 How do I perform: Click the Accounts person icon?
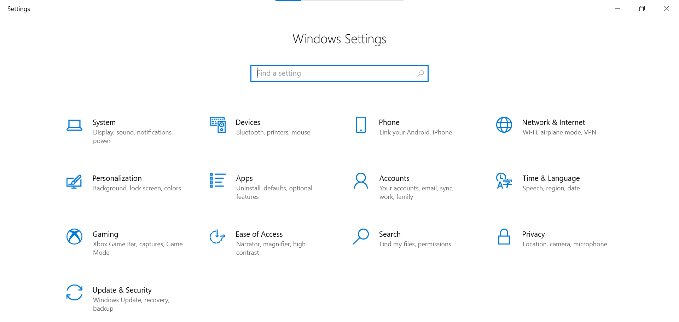coord(361,180)
